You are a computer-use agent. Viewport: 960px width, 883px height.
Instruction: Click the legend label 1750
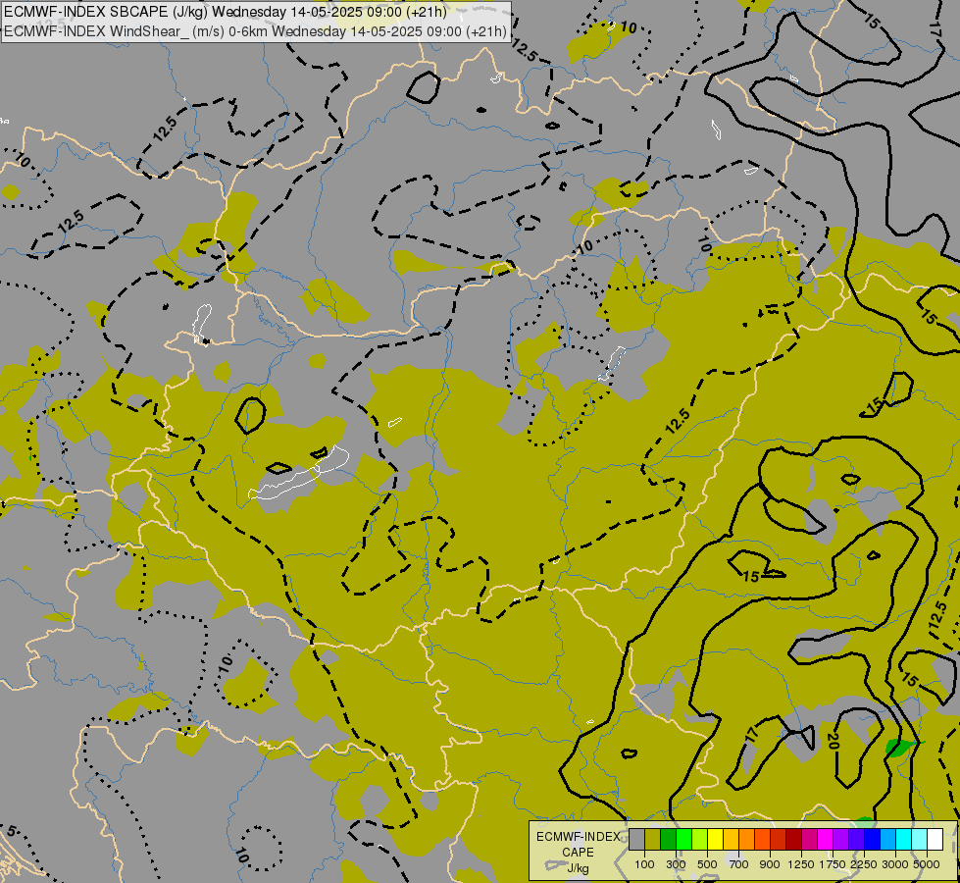click(x=833, y=864)
